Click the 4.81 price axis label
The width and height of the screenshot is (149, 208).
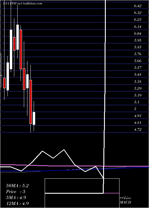[138, 122]
